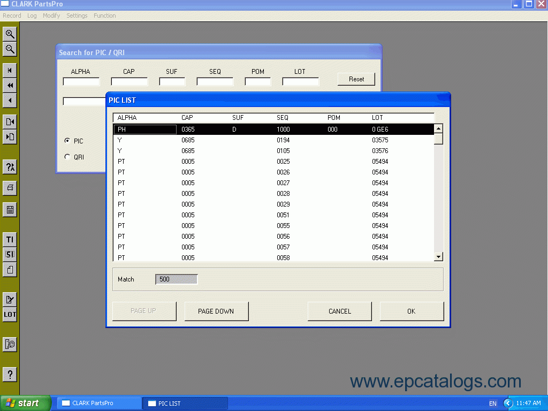Click the POM search input field
Viewport: 548px width, 411px height.
pyautogui.click(x=258, y=82)
